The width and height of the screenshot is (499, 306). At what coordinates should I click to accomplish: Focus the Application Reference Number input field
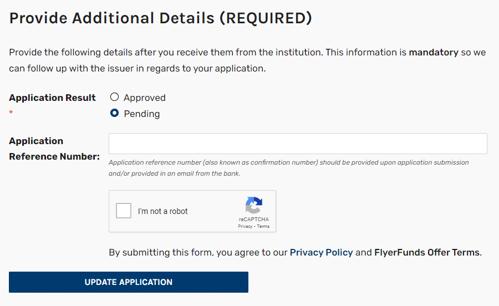298,144
